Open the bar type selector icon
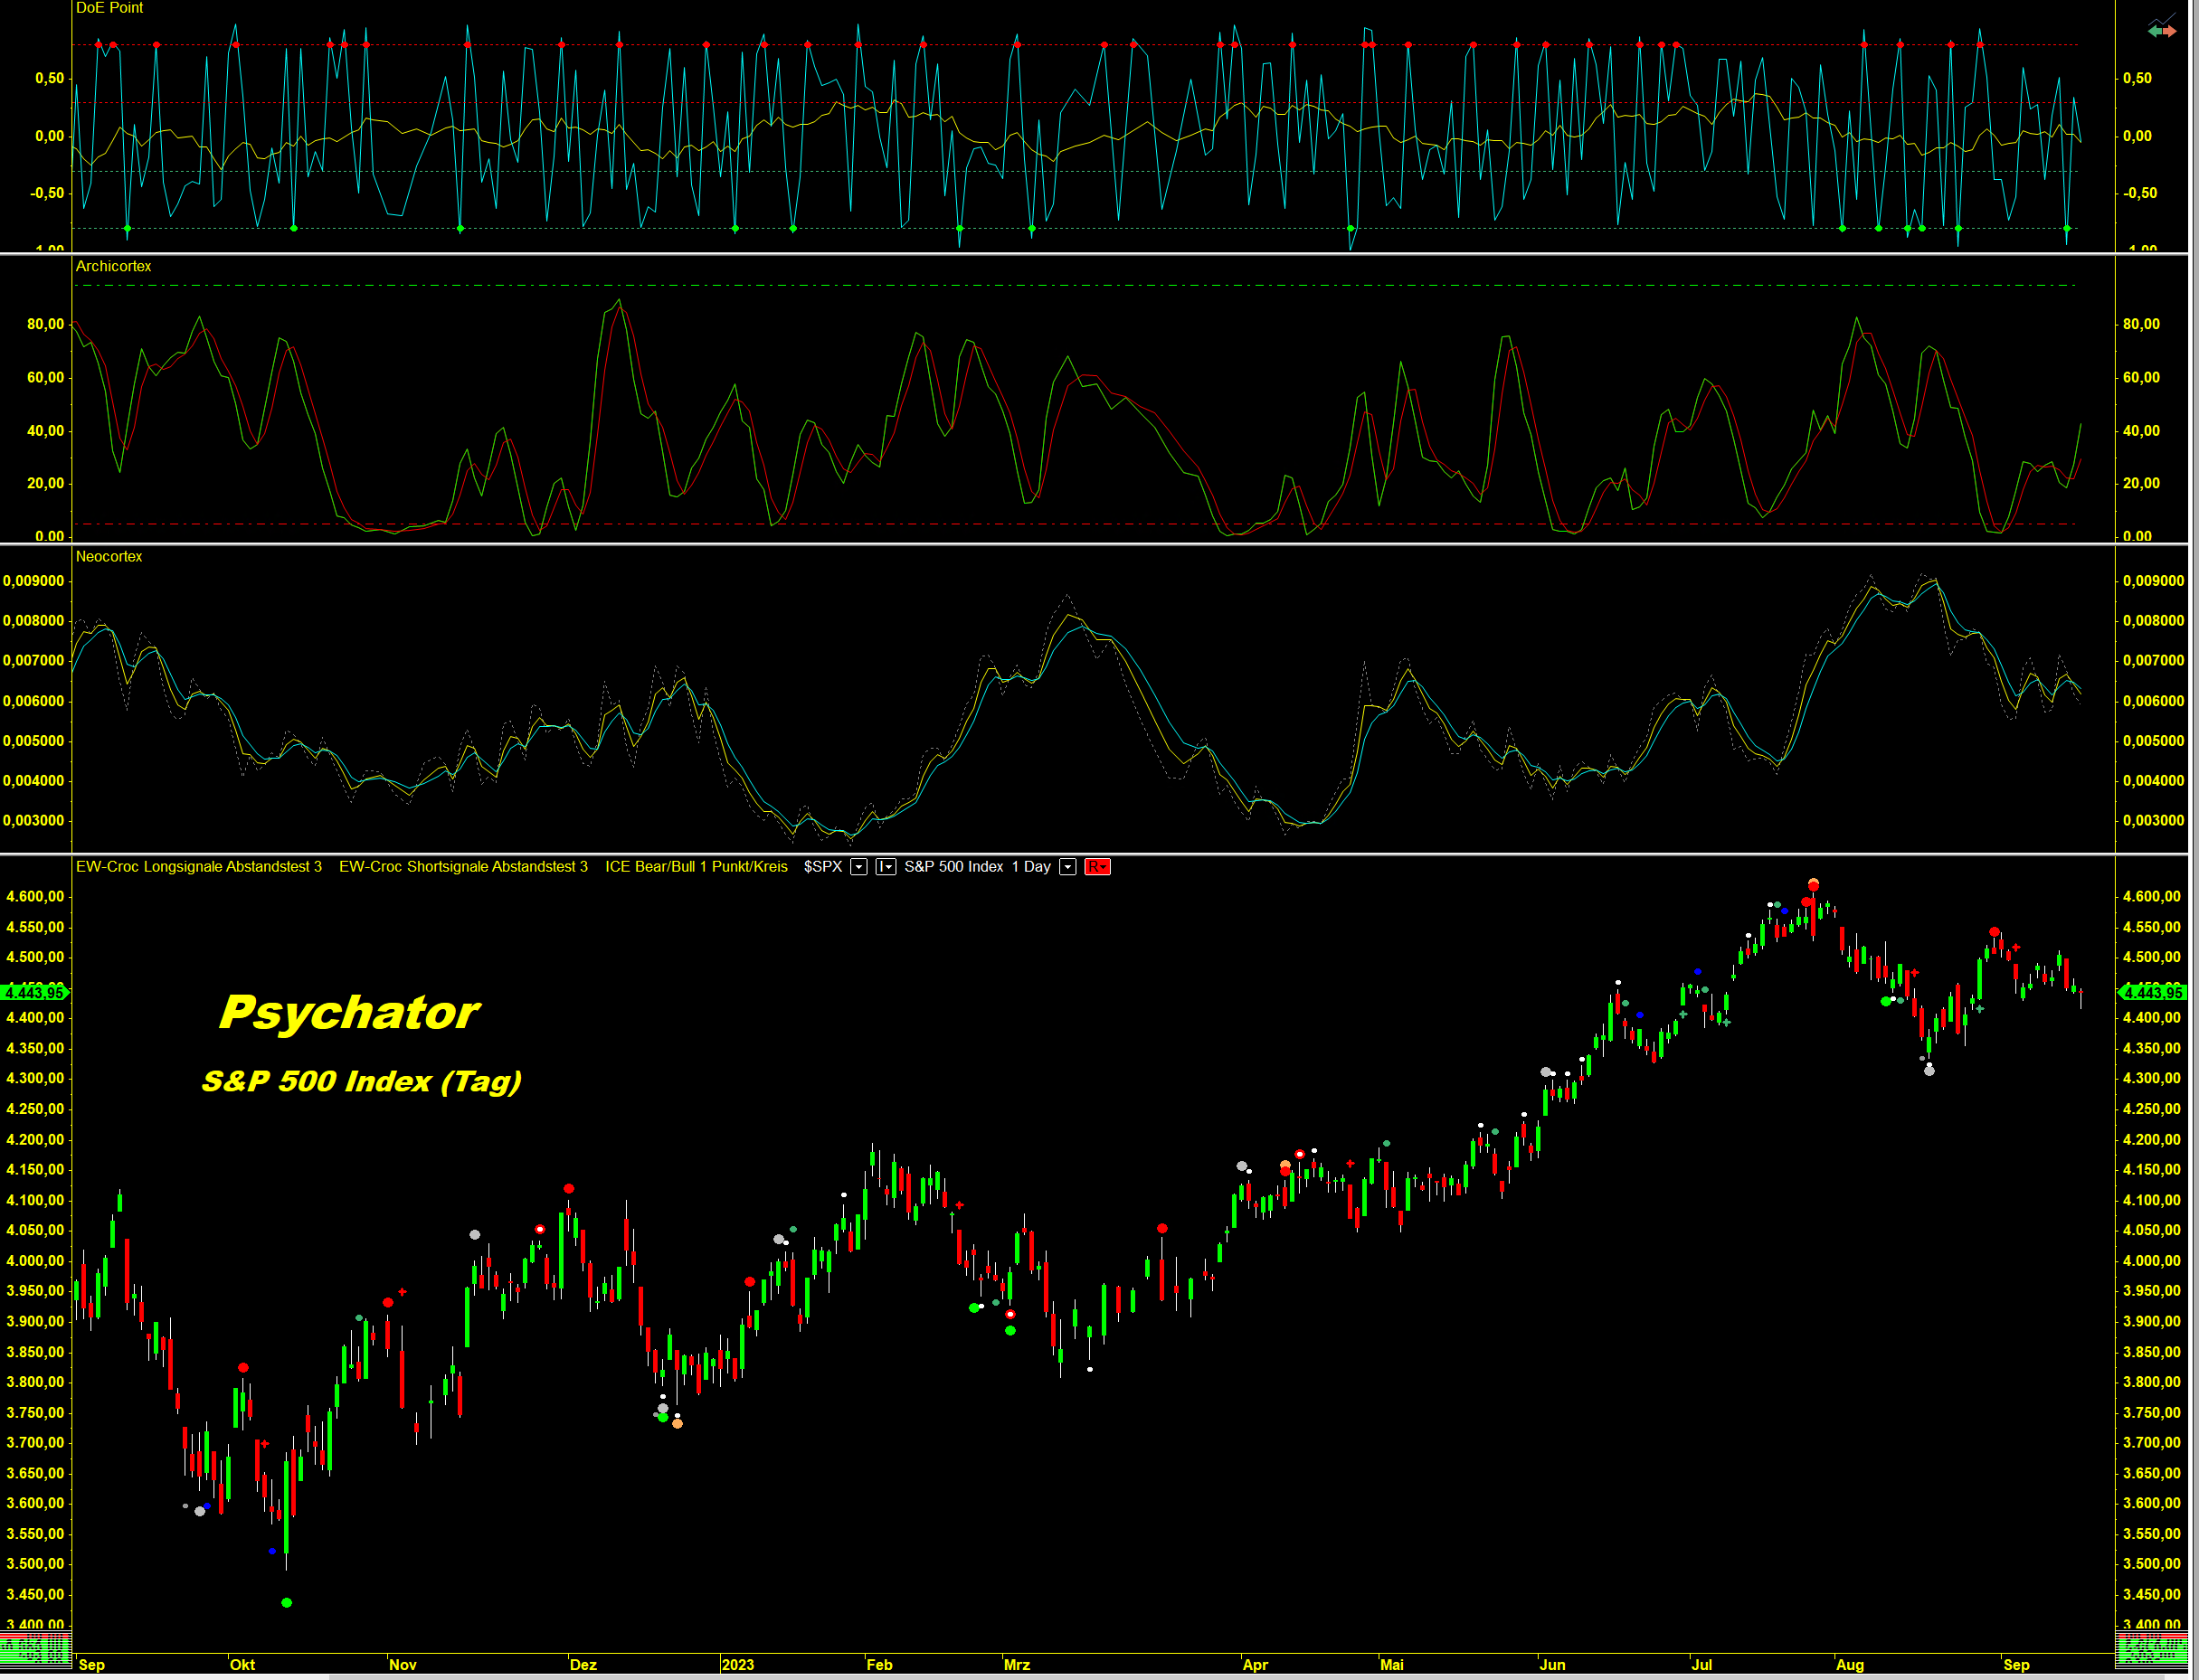Screen dimensions: 2199x1680 point(886,867)
